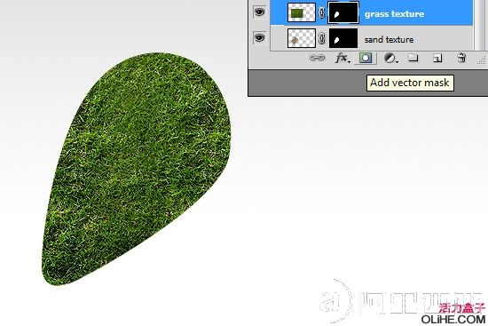Hide the sand texture layer

tap(260, 37)
